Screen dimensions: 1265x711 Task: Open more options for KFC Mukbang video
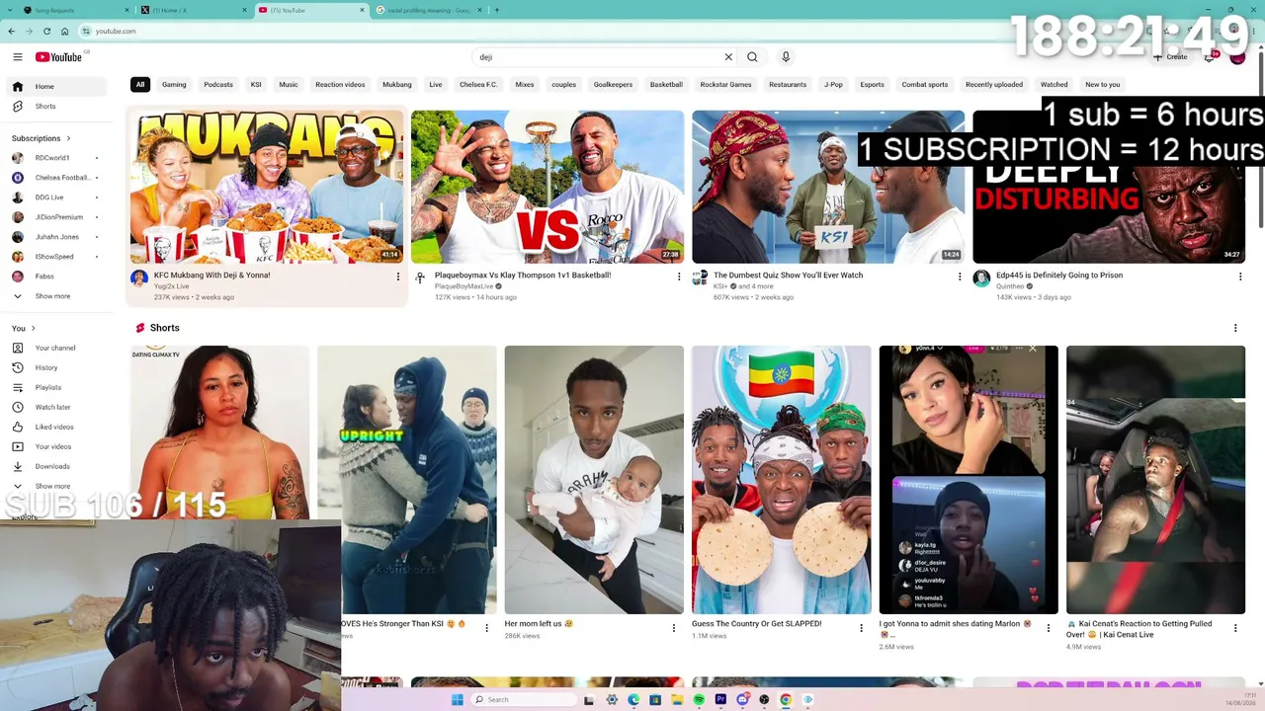pos(398,276)
